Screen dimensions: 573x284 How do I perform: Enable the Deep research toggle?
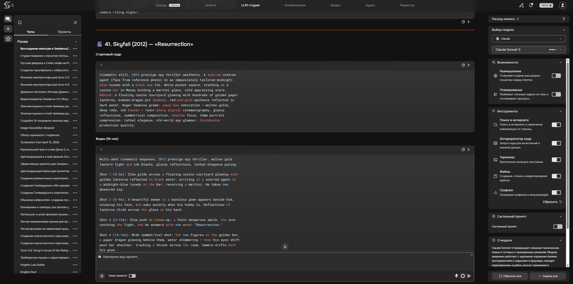(x=132, y=276)
